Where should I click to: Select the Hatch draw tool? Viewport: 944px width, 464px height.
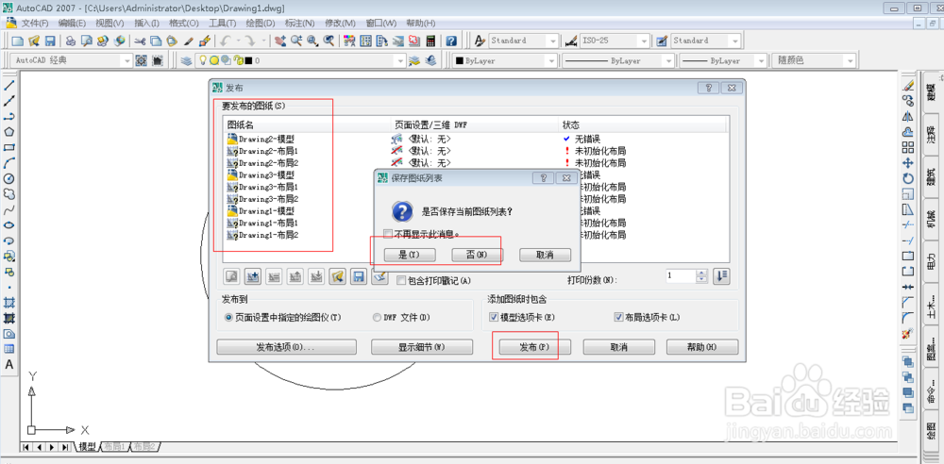9,303
